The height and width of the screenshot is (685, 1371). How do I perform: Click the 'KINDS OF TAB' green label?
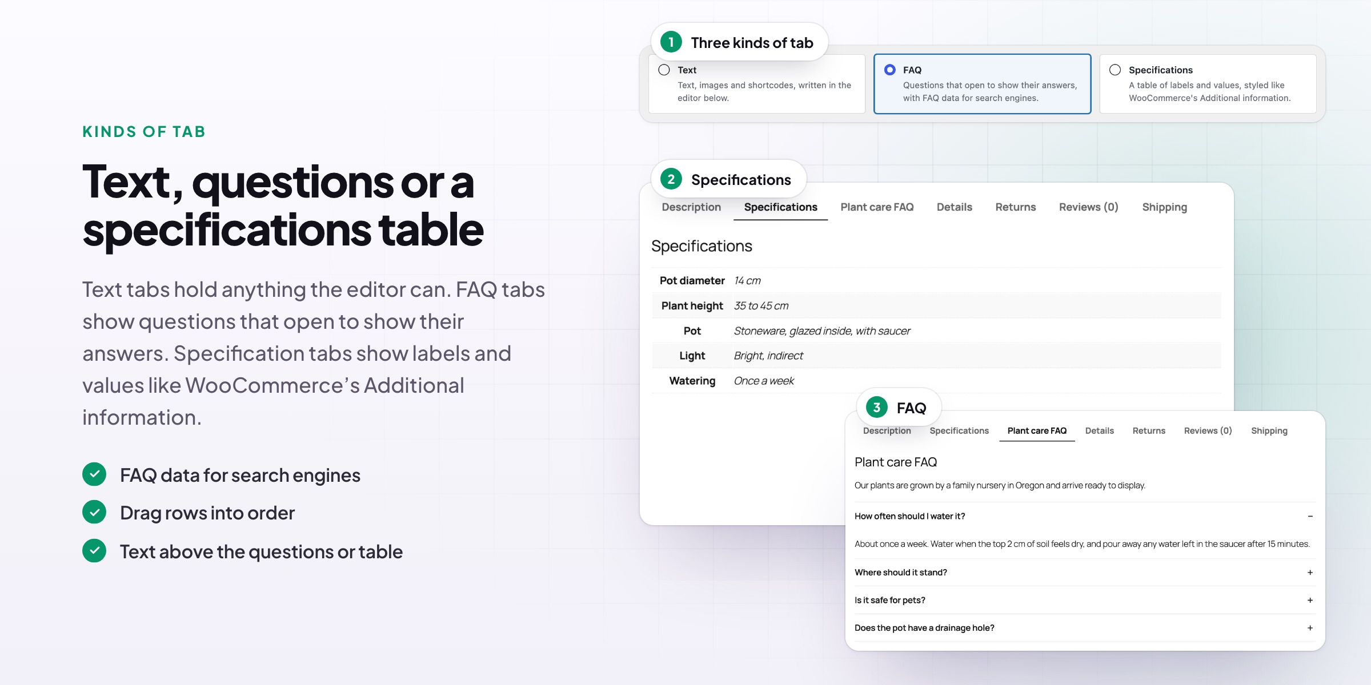click(144, 132)
